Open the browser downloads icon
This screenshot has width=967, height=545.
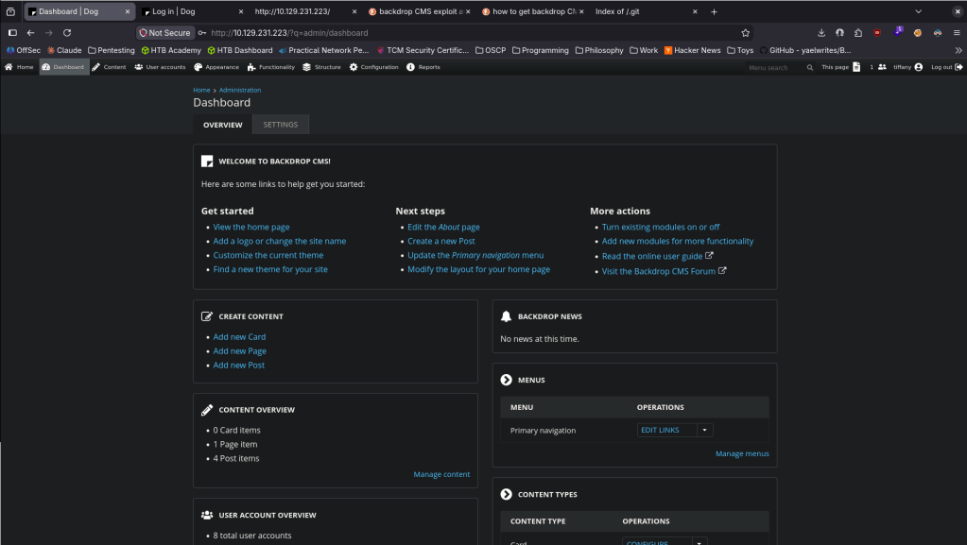(x=821, y=33)
